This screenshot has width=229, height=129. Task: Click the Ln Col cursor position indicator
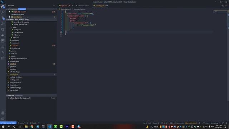(x=147, y=123)
